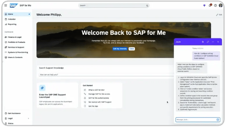Open the hamburger navigation menu

point(6,6)
